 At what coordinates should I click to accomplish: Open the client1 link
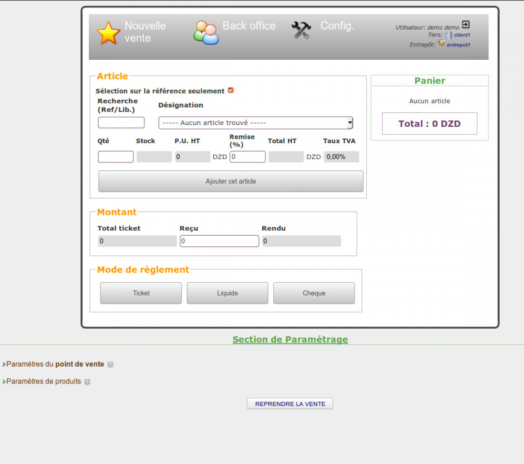point(462,35)
